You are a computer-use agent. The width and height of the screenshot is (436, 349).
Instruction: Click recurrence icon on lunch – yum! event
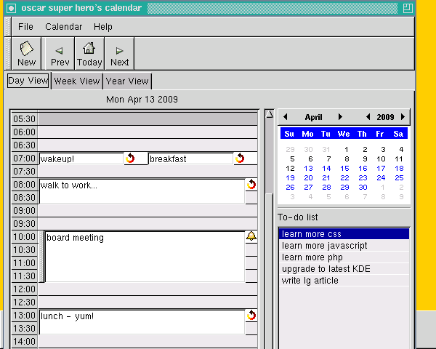[x=251, y=316]
